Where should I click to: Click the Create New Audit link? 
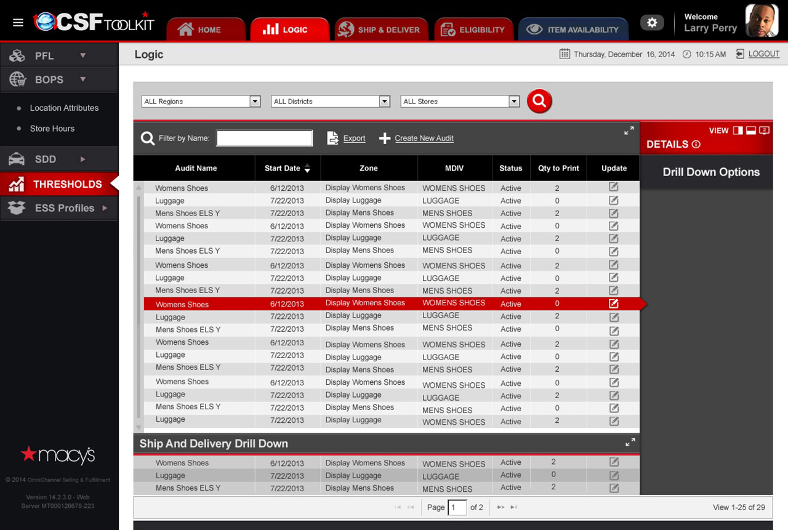coord(424,139)
